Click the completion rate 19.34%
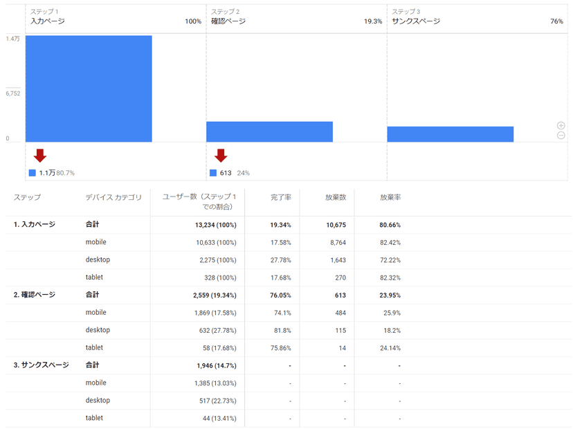This screenshot has height=429, width=573. [281, 225]
